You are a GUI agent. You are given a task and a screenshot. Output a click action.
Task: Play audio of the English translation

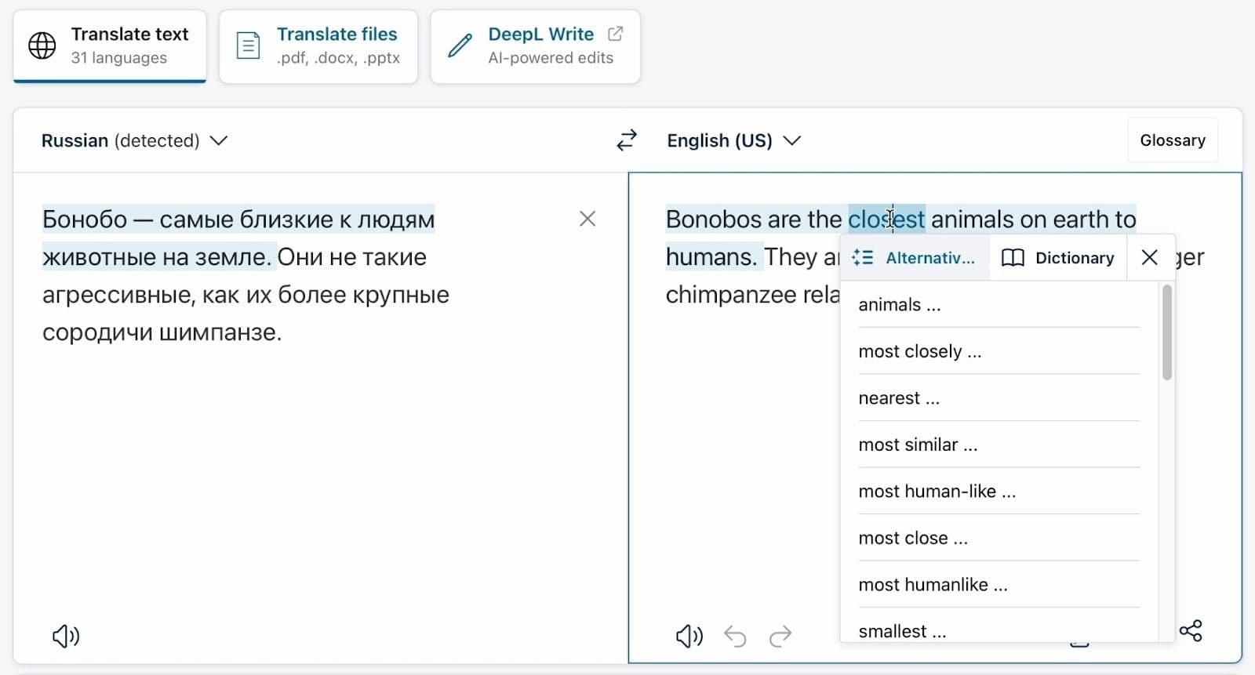[x=689, y=636]
